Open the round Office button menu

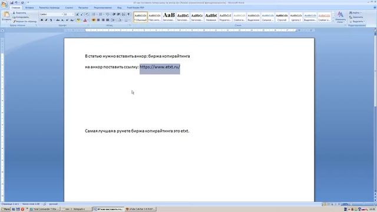(4, 4)
